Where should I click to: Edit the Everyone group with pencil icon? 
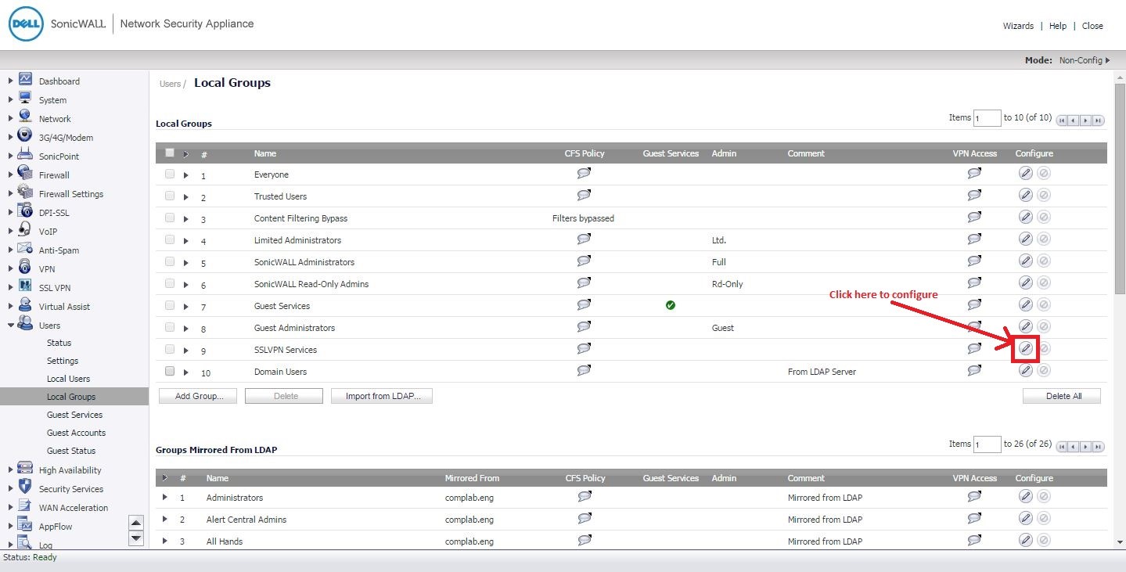tap(1025, 173)
